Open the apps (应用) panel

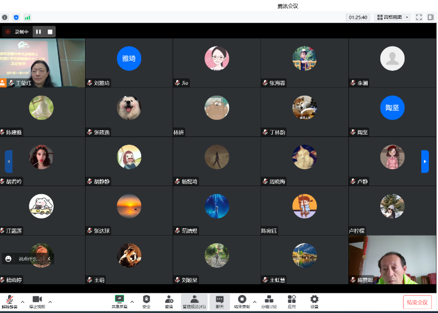[292, 300]
